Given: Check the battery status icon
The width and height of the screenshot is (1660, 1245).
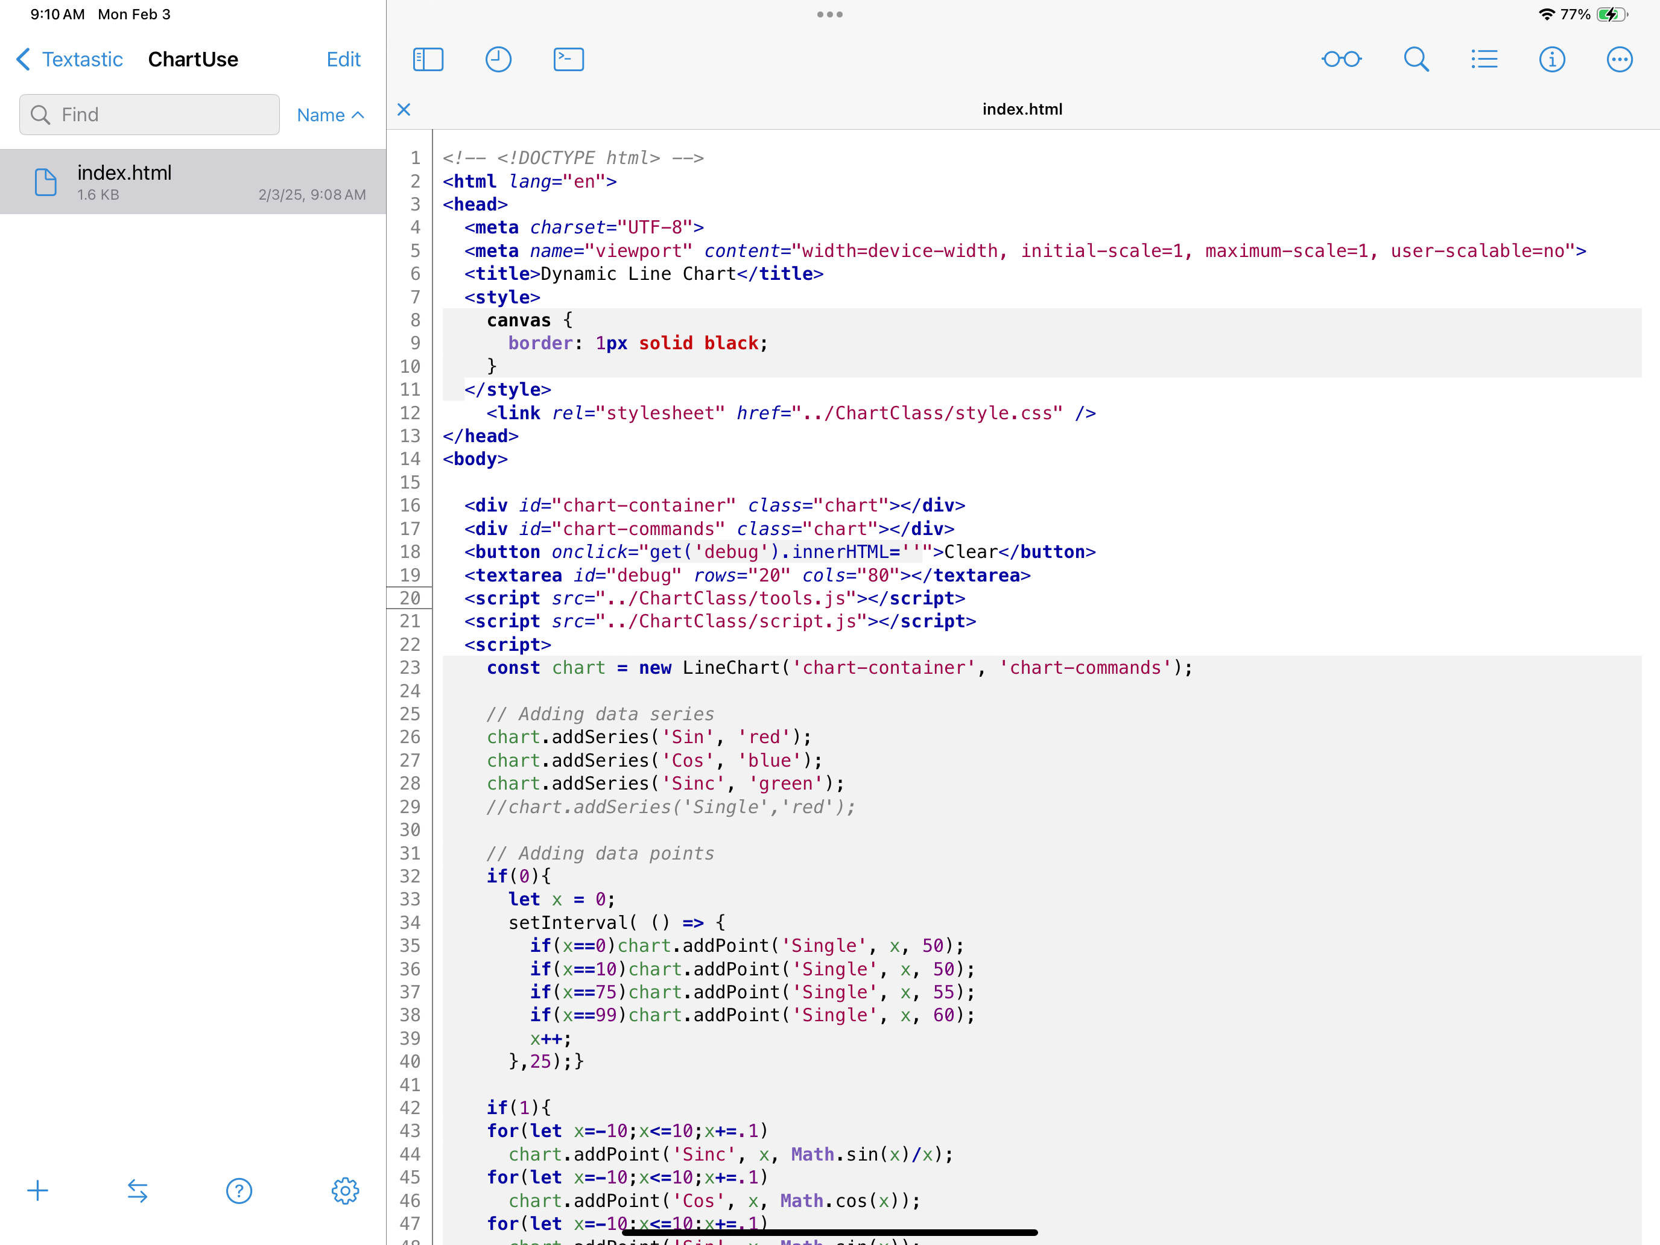Looking at the screenshot, I should click(1613, 14).
